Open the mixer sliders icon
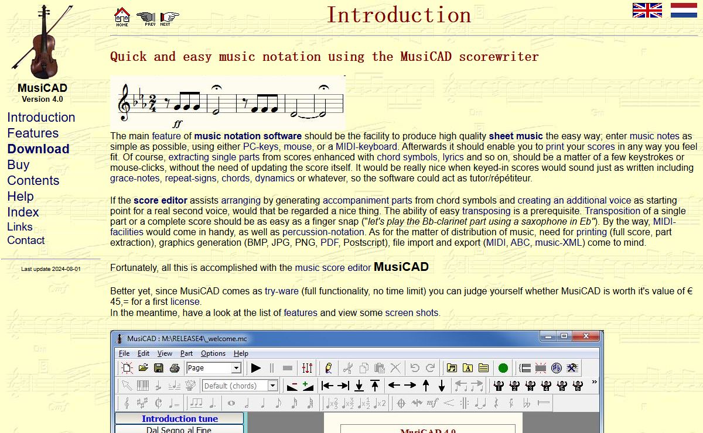This screenshot has width=703, height=433. pyautogui.click(x=308, y=368)
